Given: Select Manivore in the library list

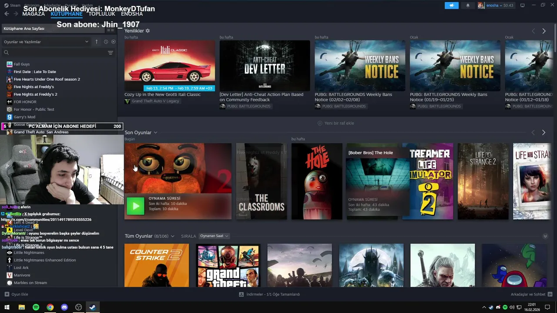Looking at the screenshot, I should [22, 275].
